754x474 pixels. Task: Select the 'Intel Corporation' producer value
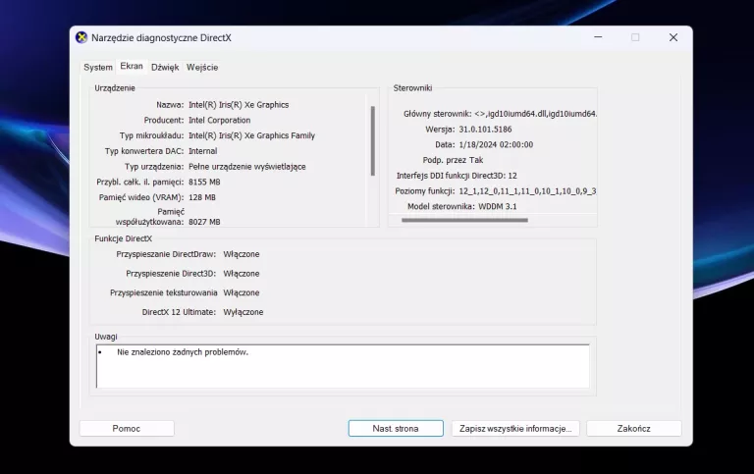(x=219, y=120)
